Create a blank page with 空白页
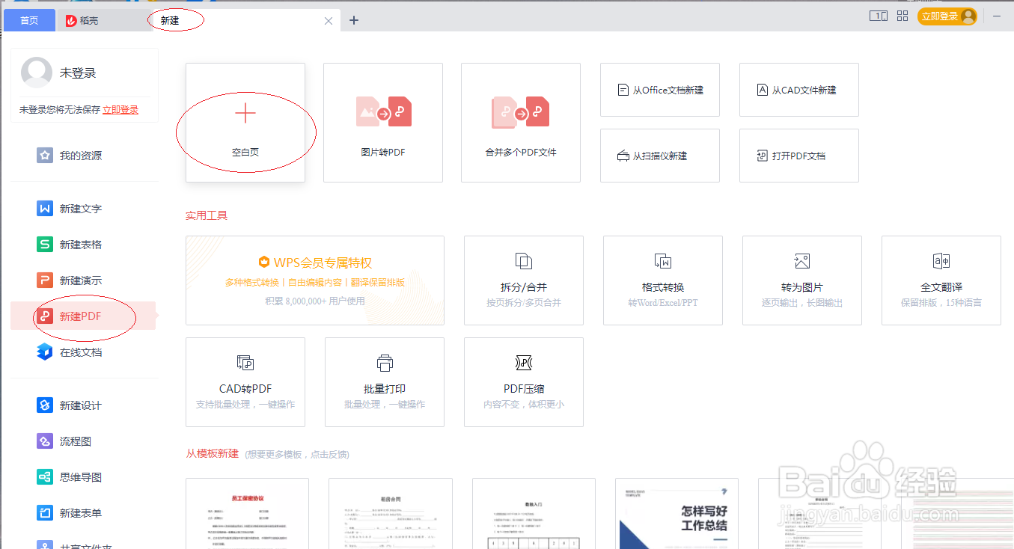This screenshot has width=1014, height=549. [x=245, y=123]
